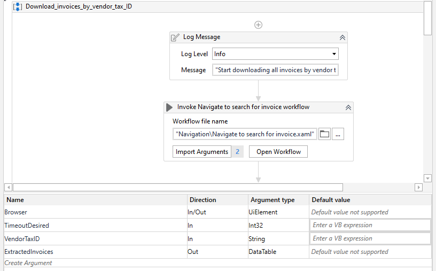This screenshot has height=271, width=436.
Task: Click the Download_invoices_by_vendor_tax_ID sequence icon
Action: point(17,7)
